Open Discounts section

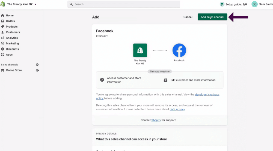(x=12, y=49)
